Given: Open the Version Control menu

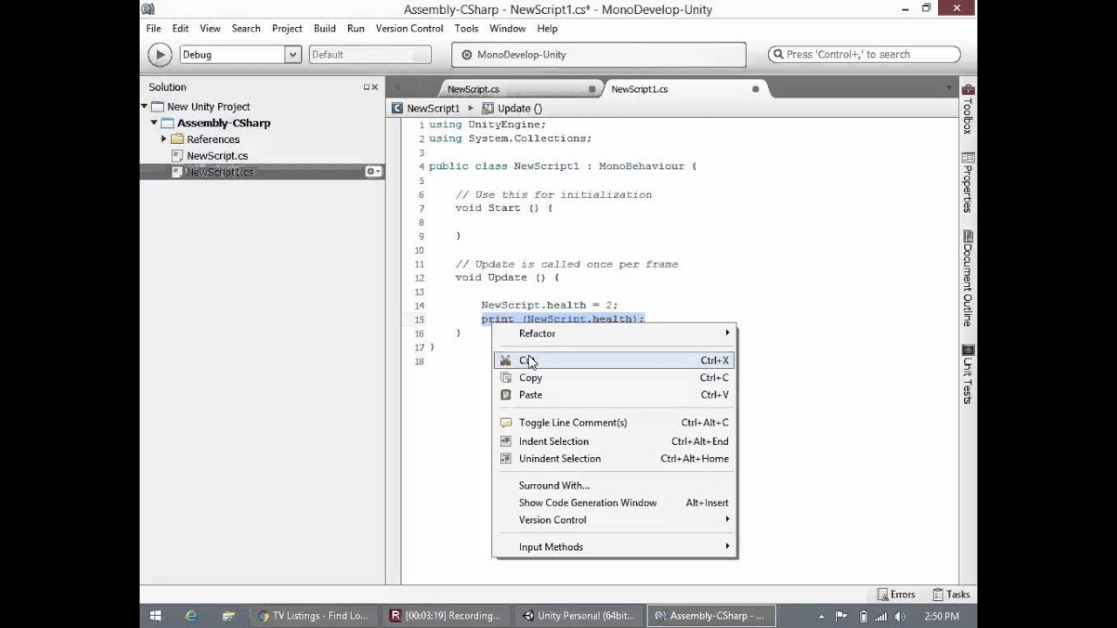Looking at the screenshot, I should (x=409, y=28).
